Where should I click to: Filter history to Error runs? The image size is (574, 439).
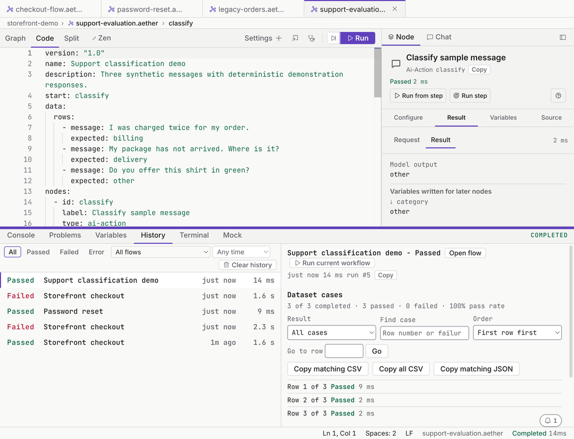coord(96,252)
